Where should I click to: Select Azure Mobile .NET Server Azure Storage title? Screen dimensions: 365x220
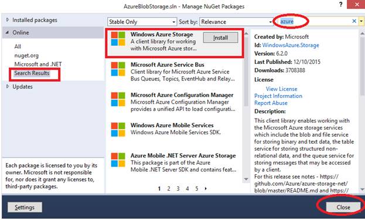pyautogui.click(x=183, y=155)
